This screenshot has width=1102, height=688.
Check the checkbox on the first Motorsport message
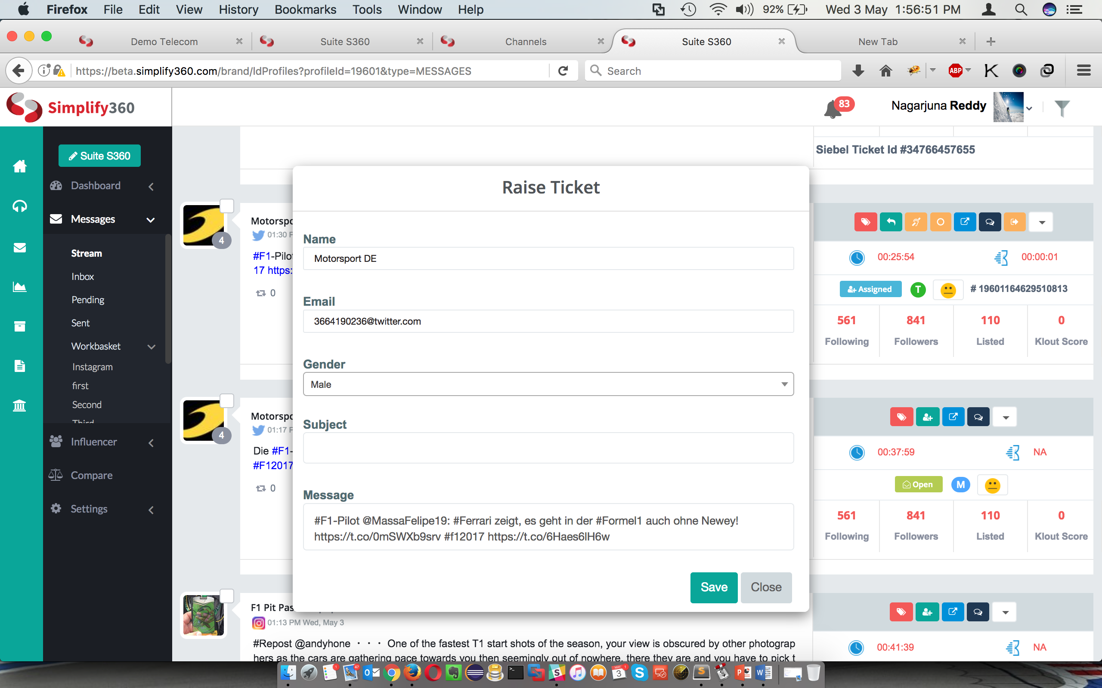point(227,206)
